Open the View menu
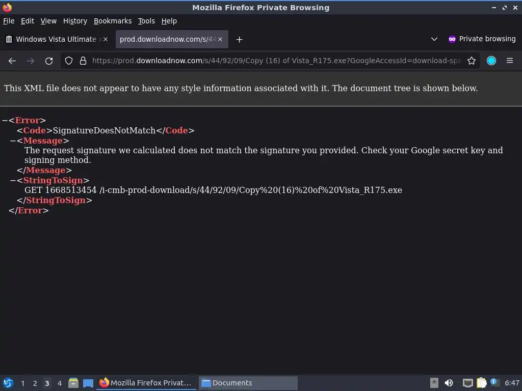The width and height of the screenshot is (522, 391). (48, 21)
